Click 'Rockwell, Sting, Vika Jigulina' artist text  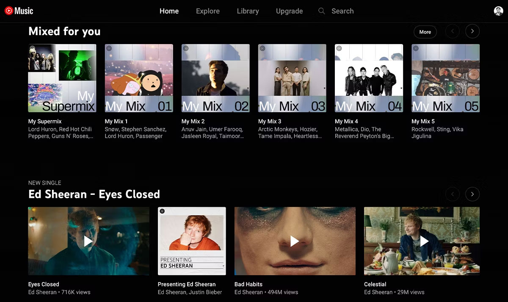click(437, 133)
